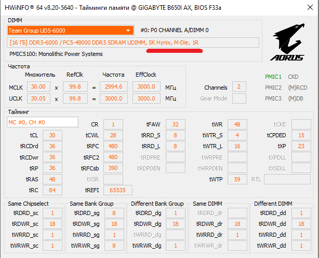The width and height of the screenshot is (319, 258).
Task: Click the MCLK multiplier value 30.00
Action: pos(38,87)
